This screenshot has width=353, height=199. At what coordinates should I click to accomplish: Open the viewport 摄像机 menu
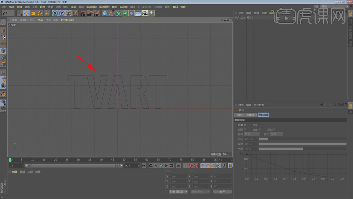tap(24, 20)
